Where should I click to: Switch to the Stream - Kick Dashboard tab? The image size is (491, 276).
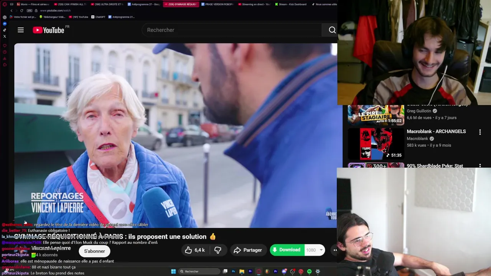[x=291, y=4]
